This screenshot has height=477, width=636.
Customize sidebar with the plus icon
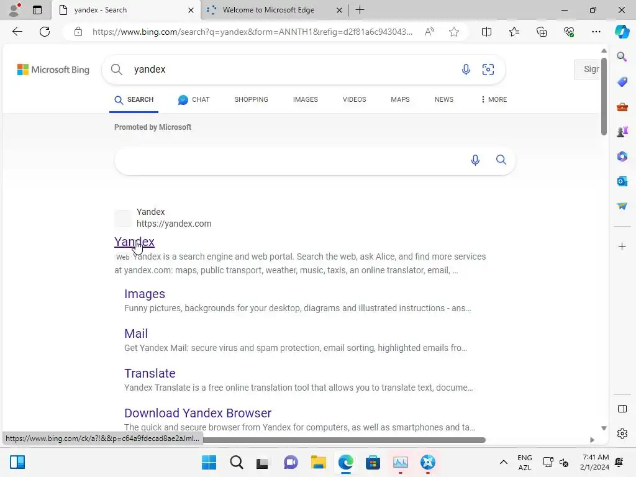(x=622, y=246)
